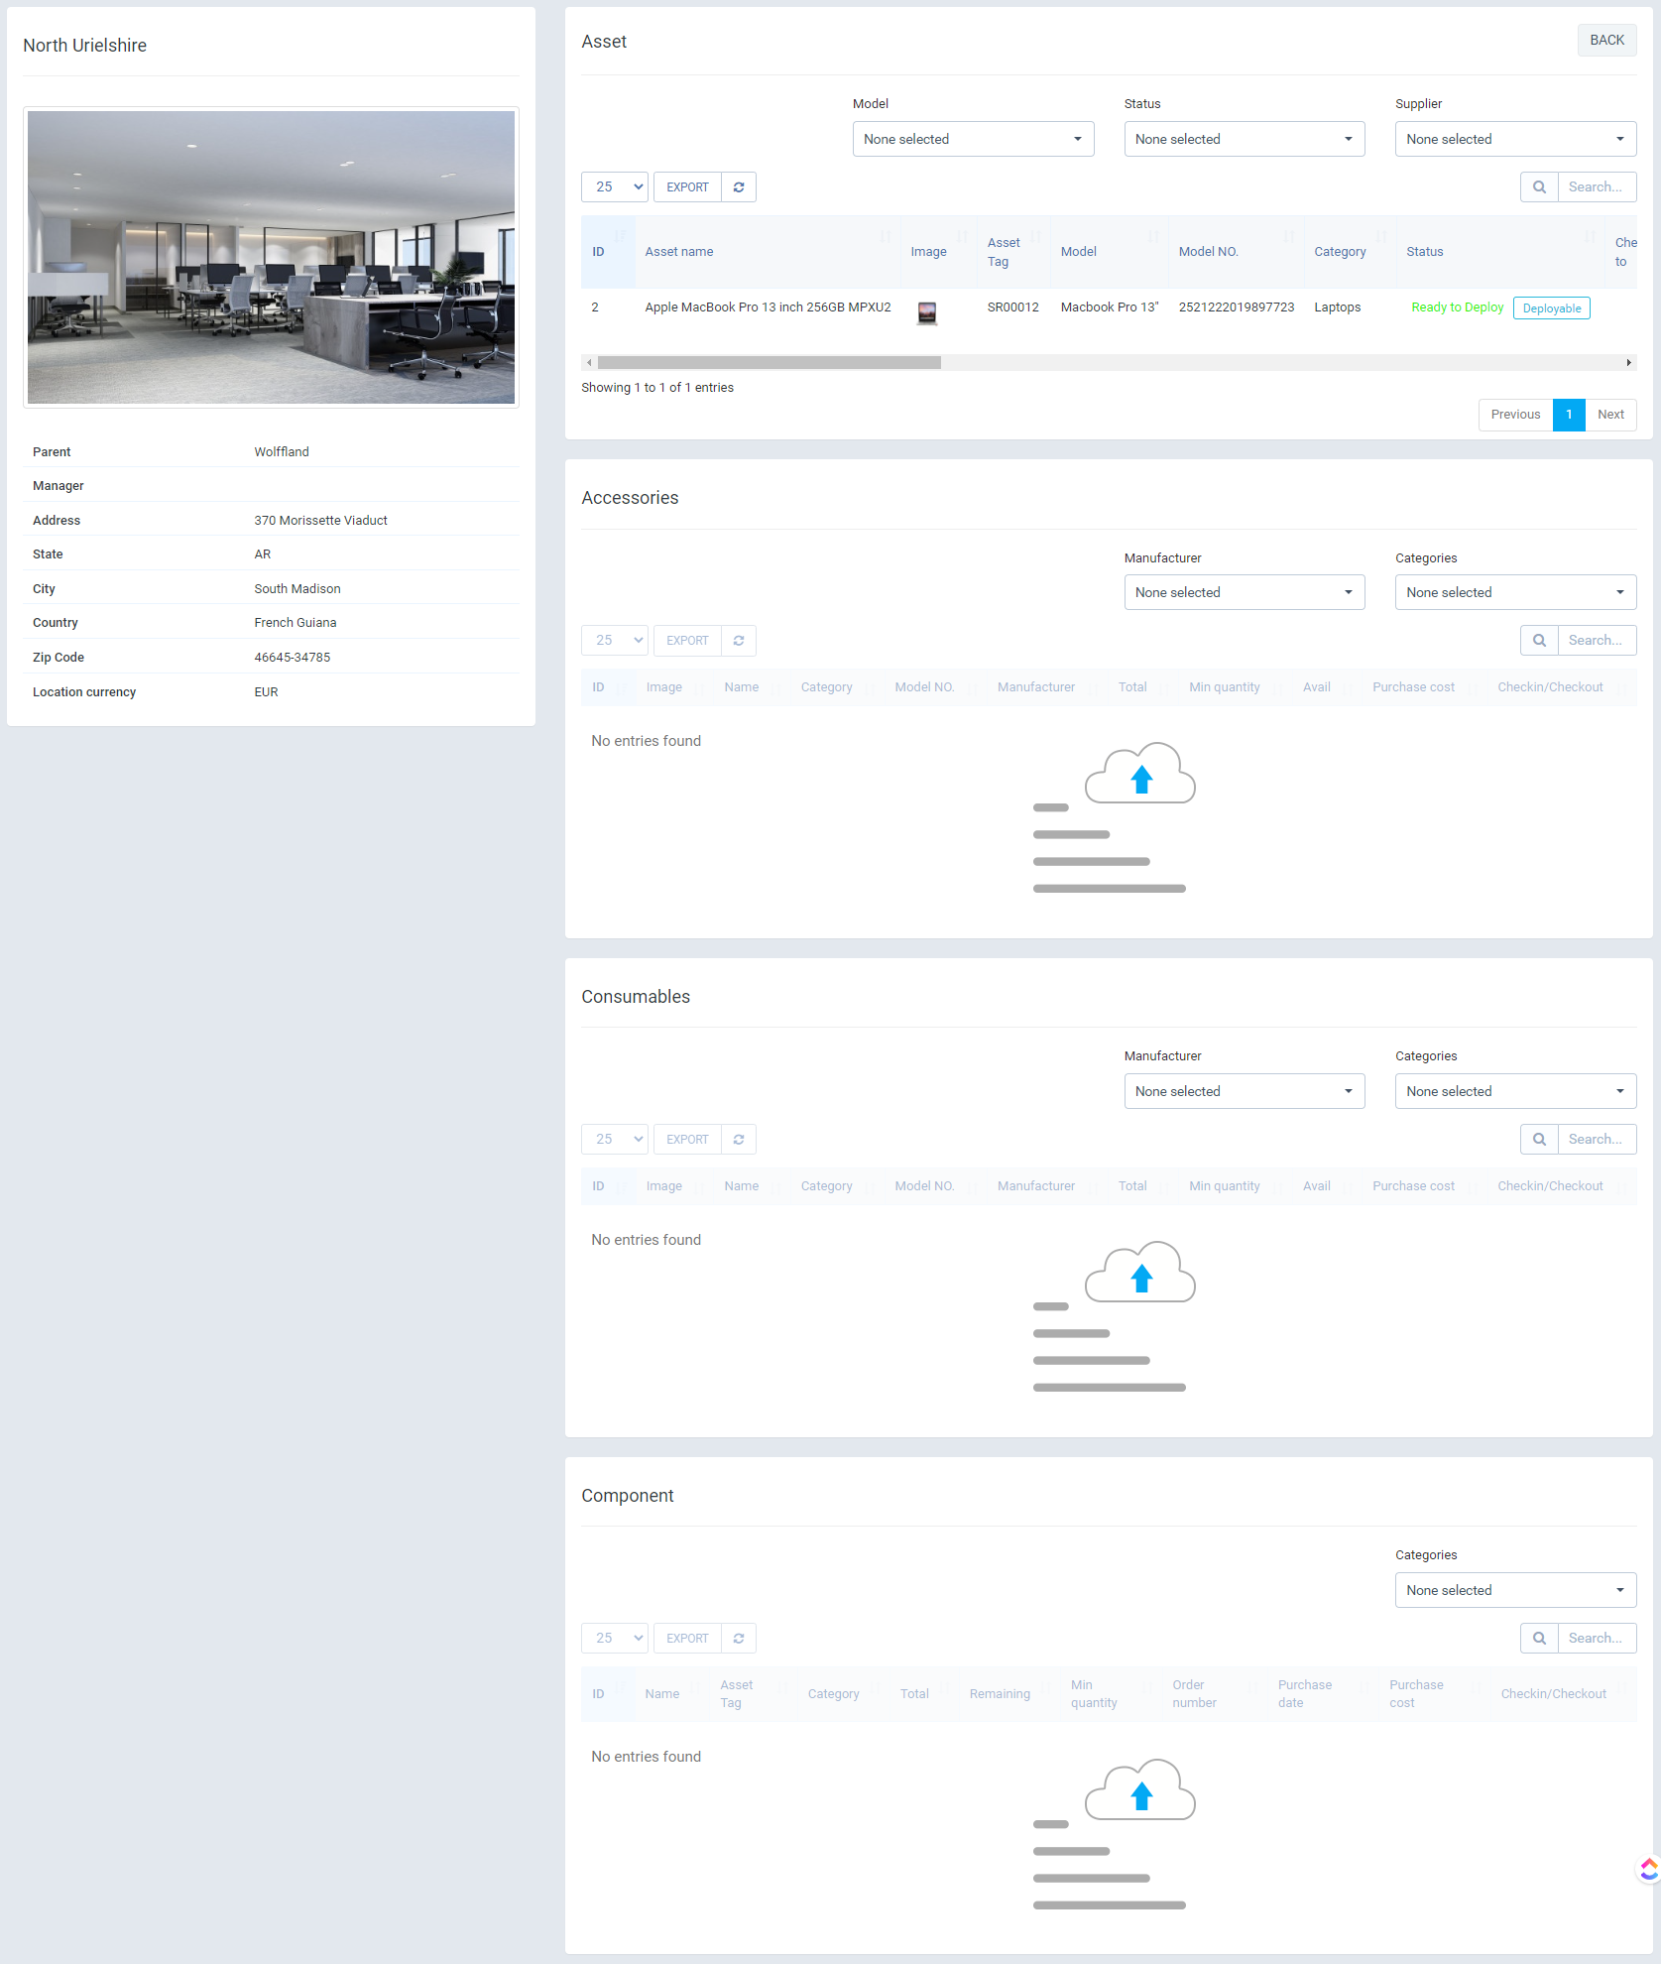1661x1964 pixels.
Task: Open the North Urielshire office photo
Action: (271, 257)
